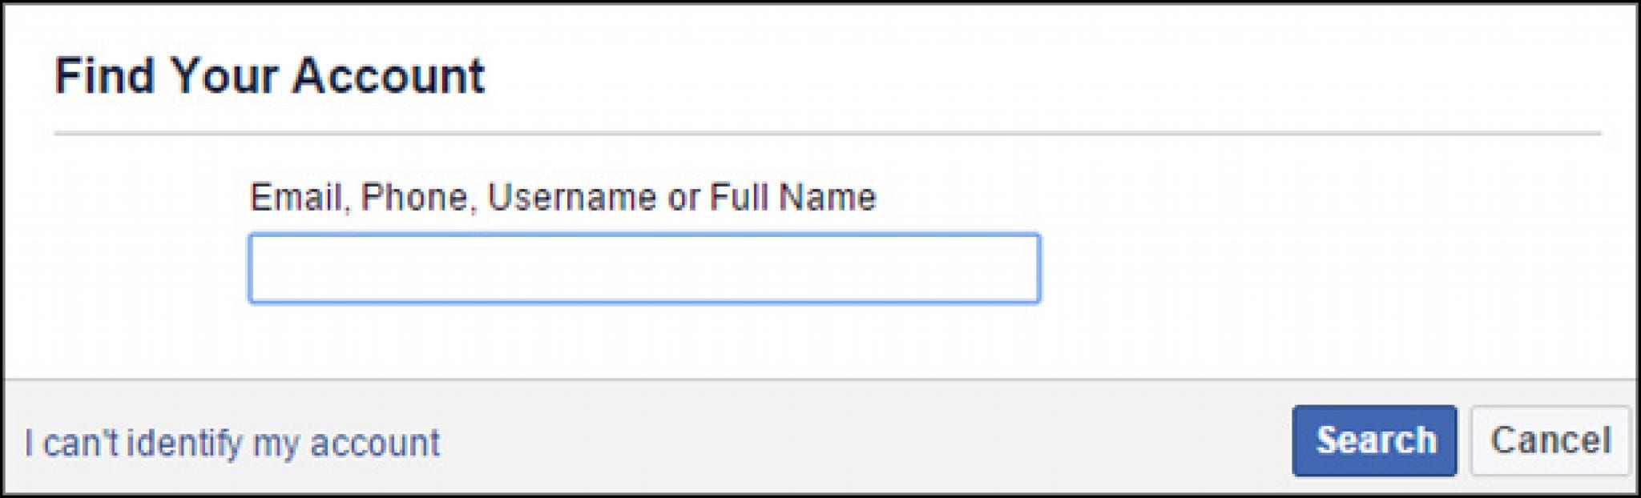
Task: Submit the account lookup with Search
Action: 1374,441
